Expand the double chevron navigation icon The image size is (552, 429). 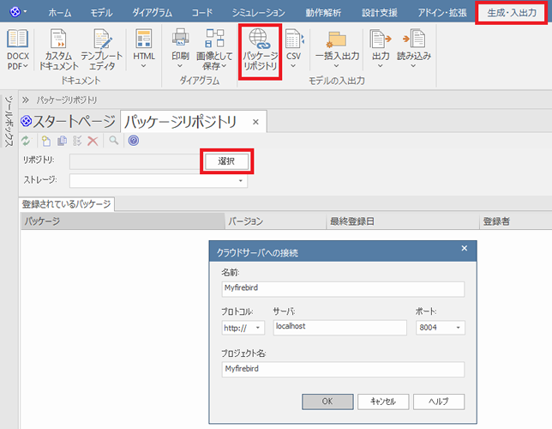click(26, 100)
